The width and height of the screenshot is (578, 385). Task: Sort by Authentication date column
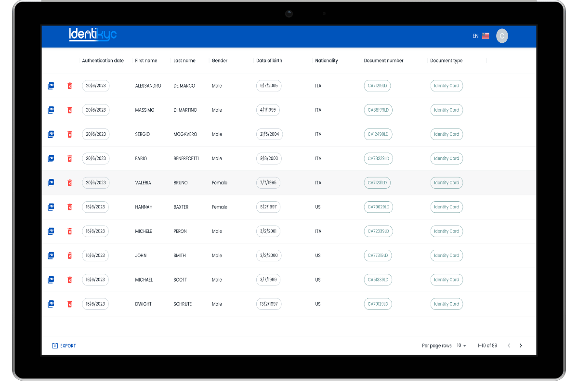(103, 61)
